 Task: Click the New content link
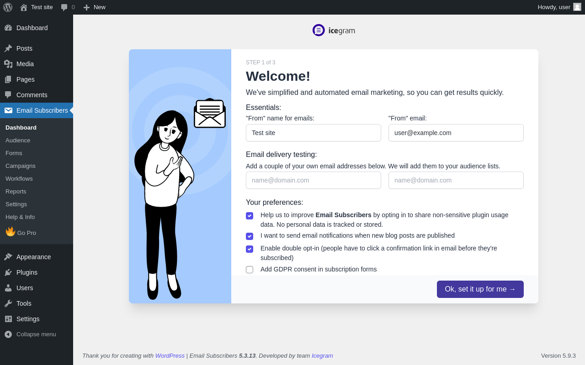[x=100, y=7]
